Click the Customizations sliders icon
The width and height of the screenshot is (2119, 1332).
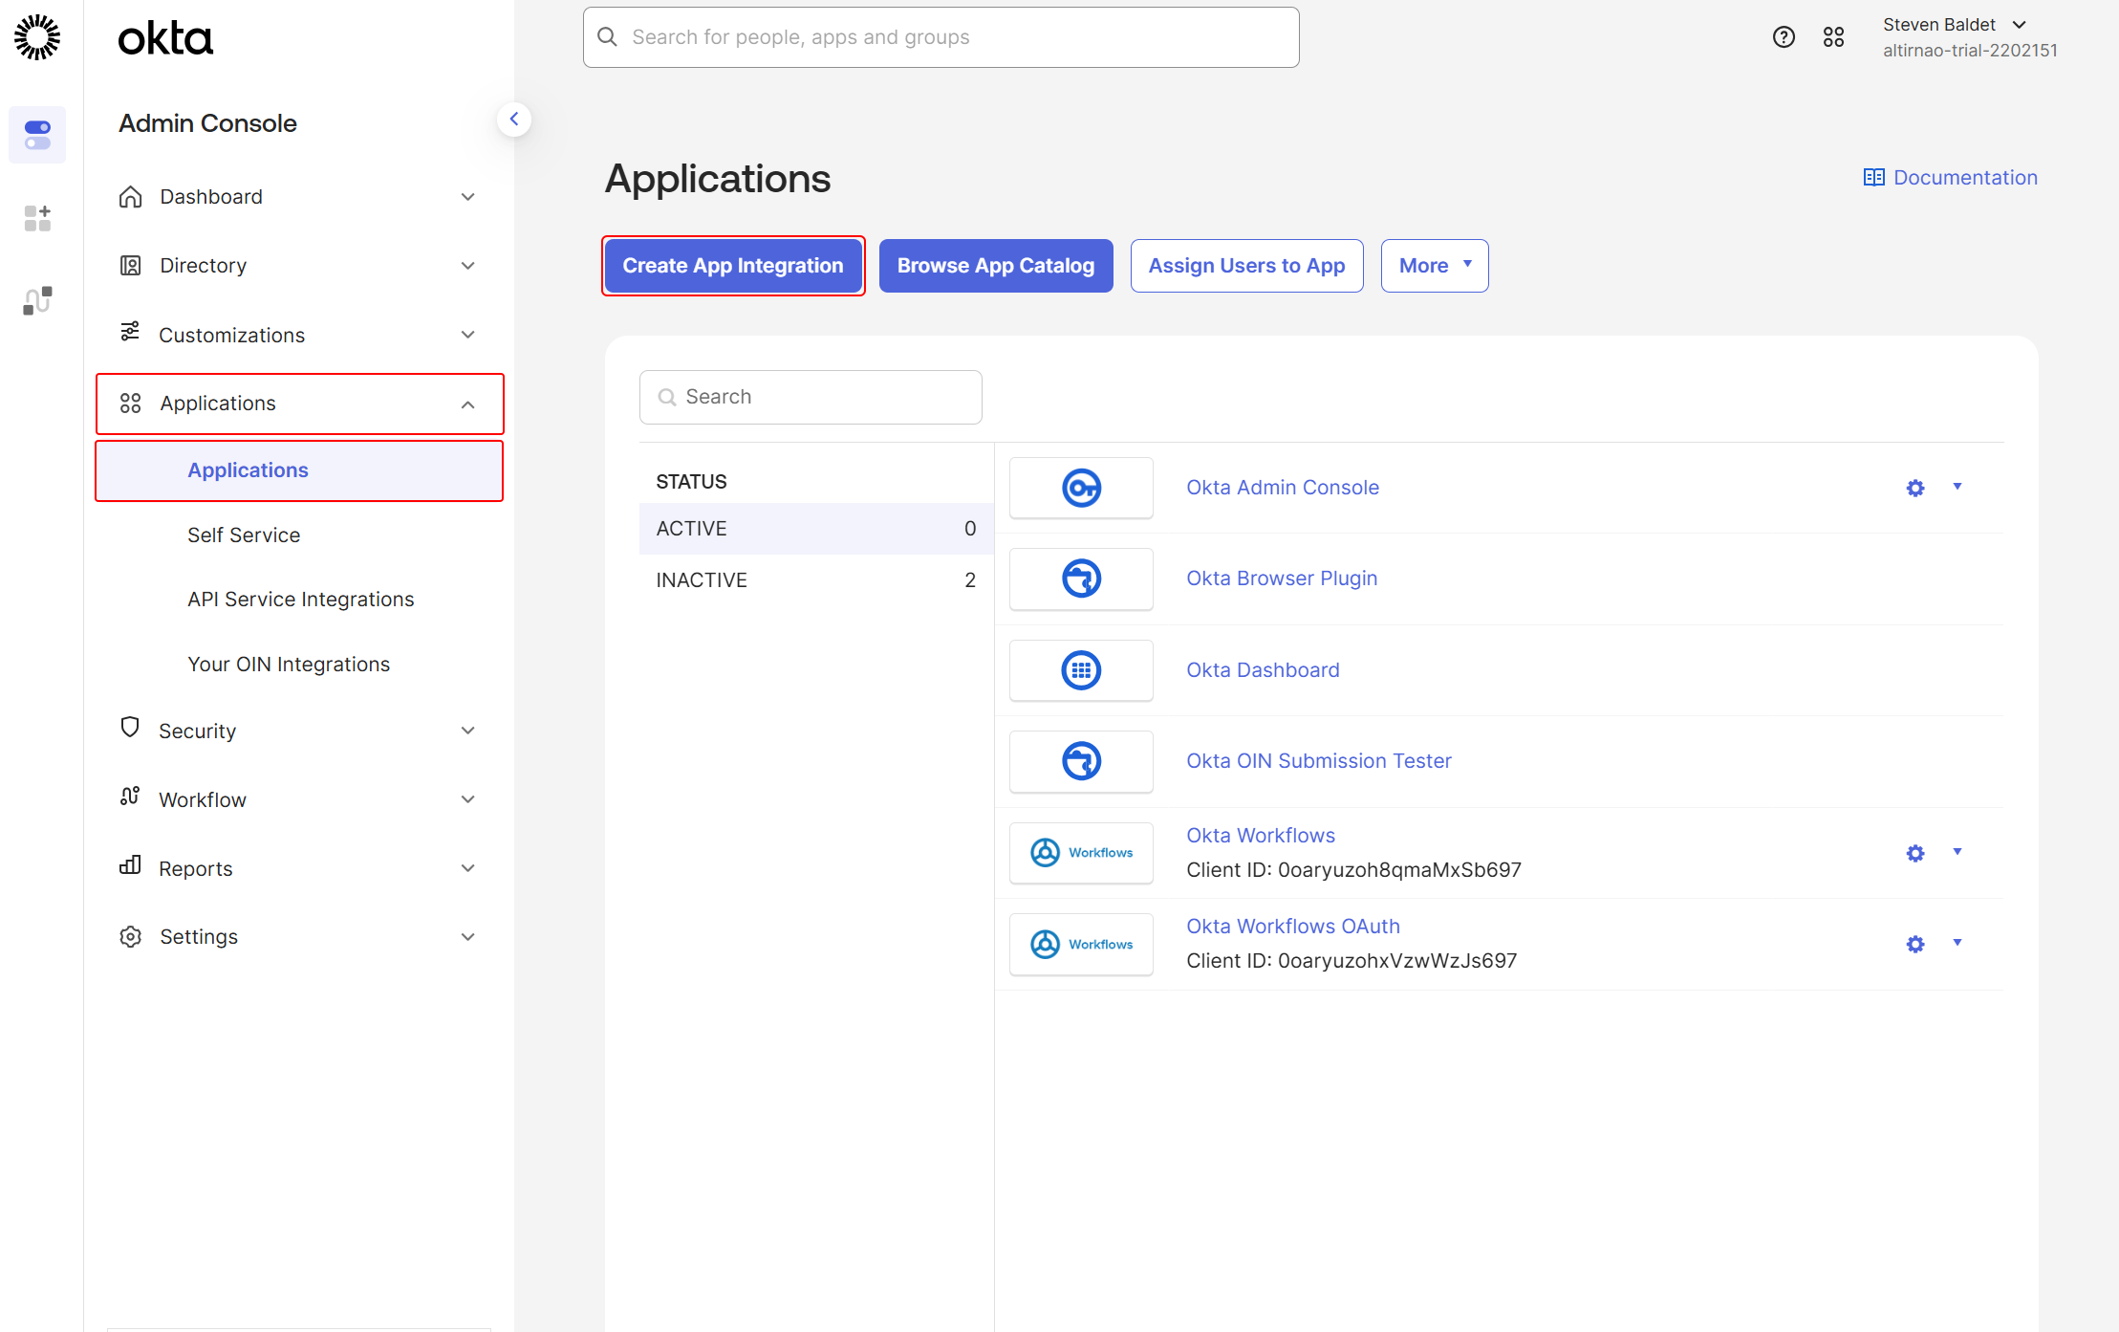[x=130, y=332]
